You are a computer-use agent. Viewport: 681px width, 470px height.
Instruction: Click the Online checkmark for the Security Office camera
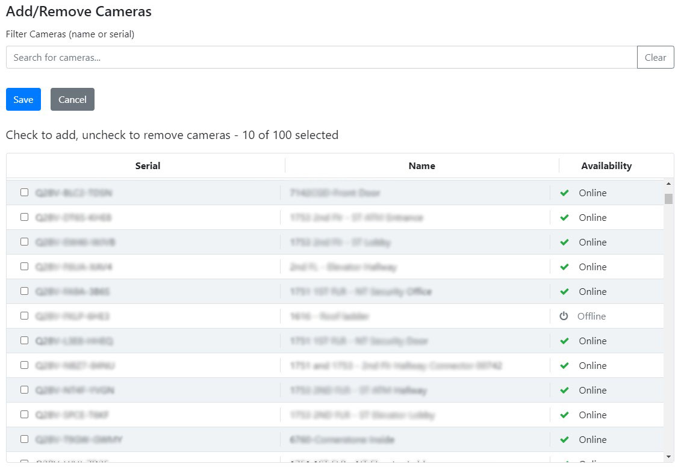click(x=564, y=292)
